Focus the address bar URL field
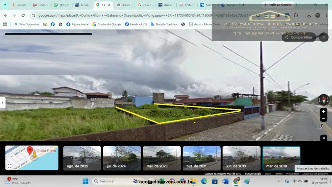The image size is (332, 187). (x=144, y=15)
